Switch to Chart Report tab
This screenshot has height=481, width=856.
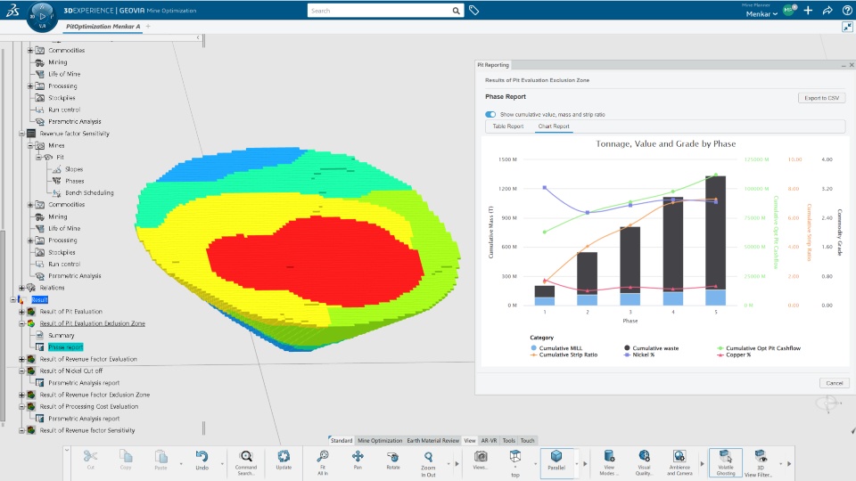[x=554, y=126]
